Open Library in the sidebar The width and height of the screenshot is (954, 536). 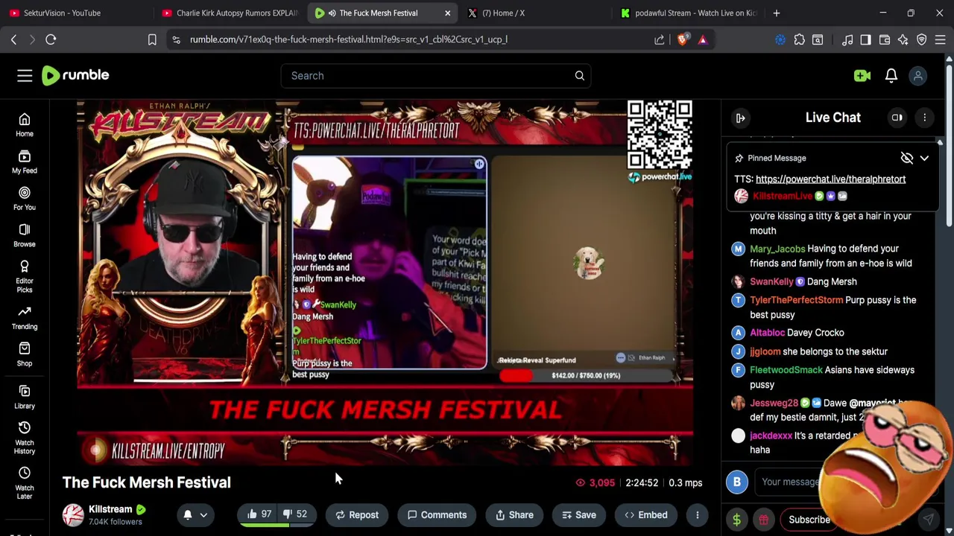(25, 397)
